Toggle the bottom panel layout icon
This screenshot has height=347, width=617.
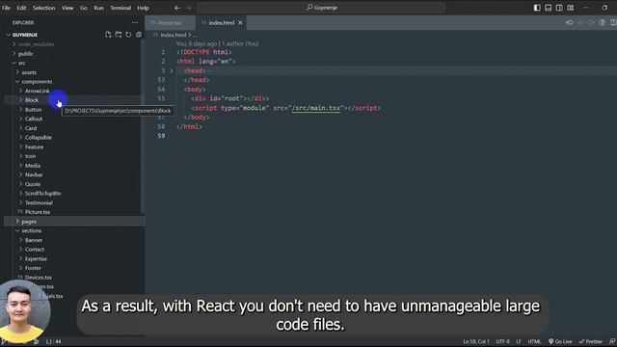(549, 8)
